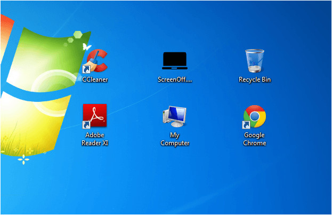This screenshot has width=332, height=215.
Task: Click the "CCleaner" label text
Action: [95, 79]
